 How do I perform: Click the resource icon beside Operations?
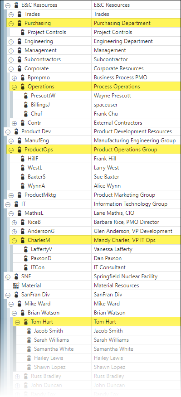pos(23,87)
